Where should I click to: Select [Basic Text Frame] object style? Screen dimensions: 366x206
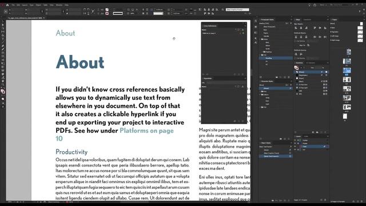276,156
